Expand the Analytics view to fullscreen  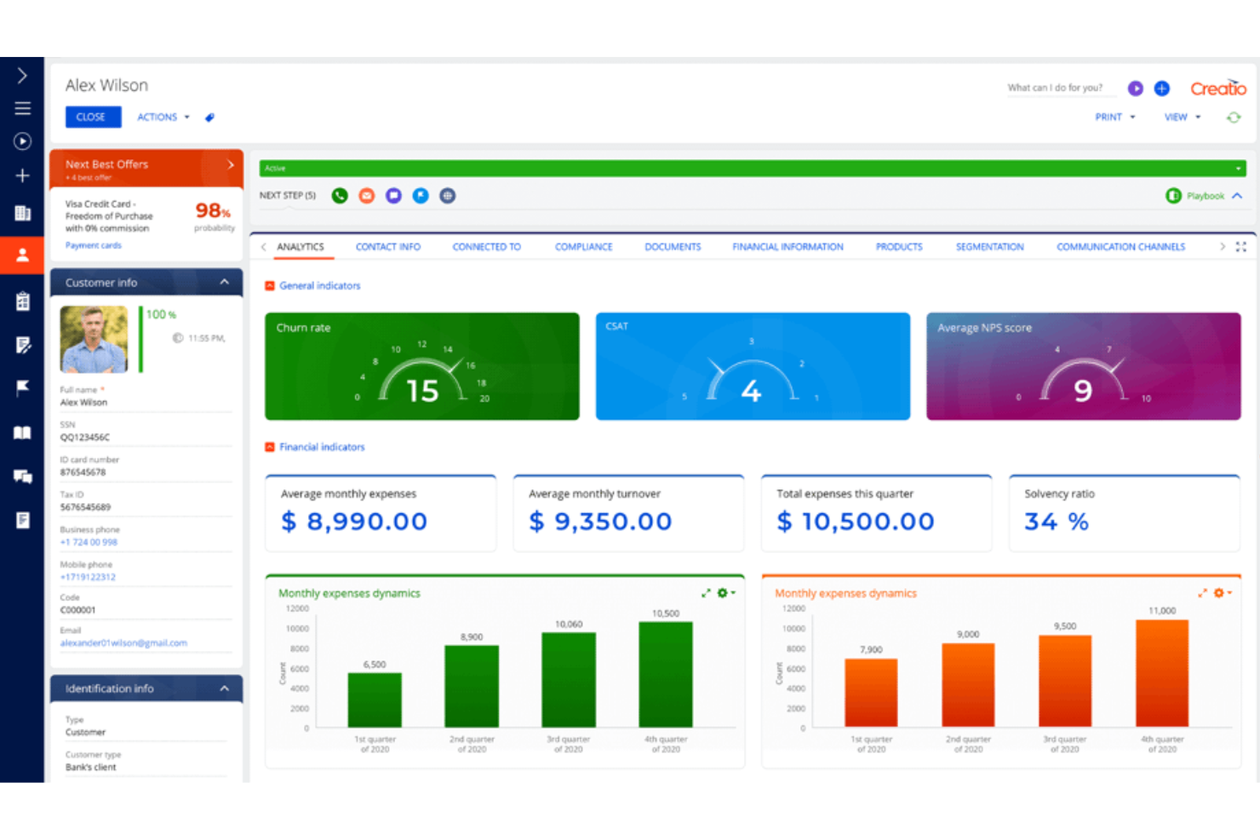[x=1240, y=246]
